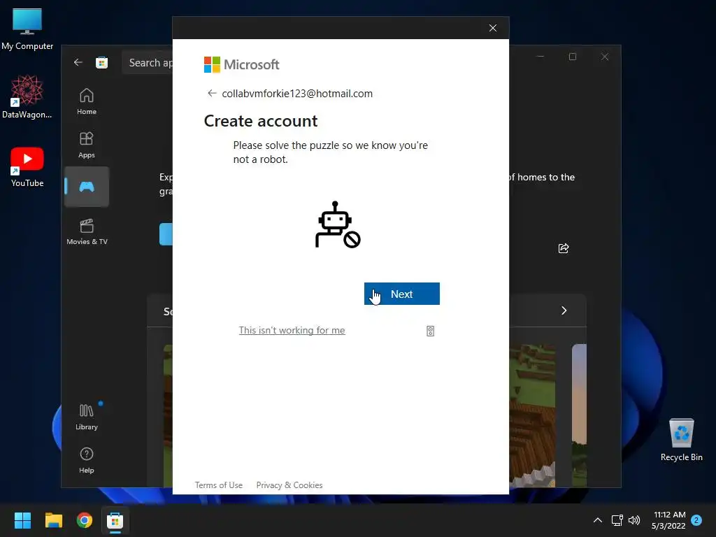Open the Terms of Use link
This screenshot has height=537, width=716.
(219, 485)
